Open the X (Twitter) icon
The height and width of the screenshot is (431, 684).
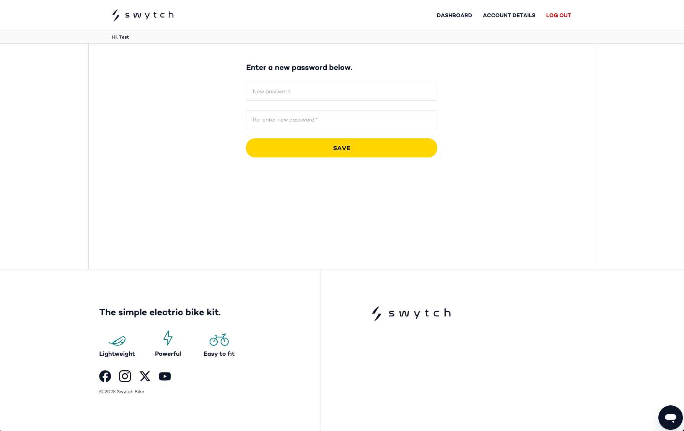145,376
